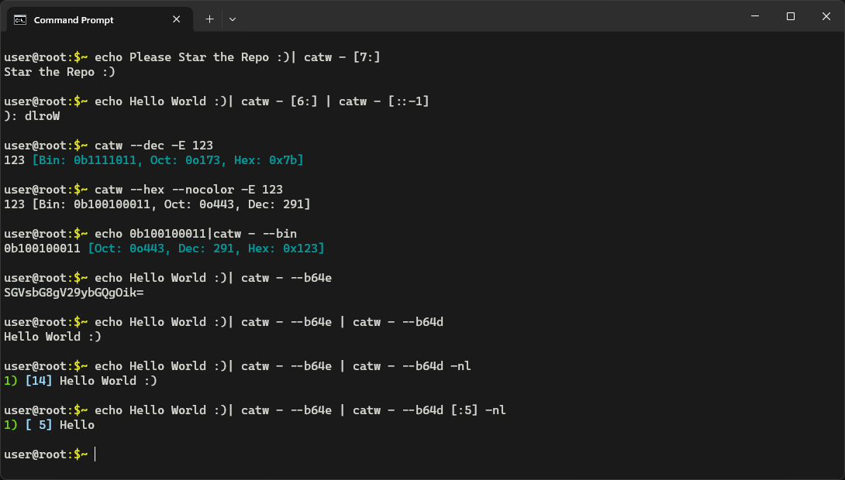Select the command catw --dec -E 123
845x480 pixels.
coord(156,145)
